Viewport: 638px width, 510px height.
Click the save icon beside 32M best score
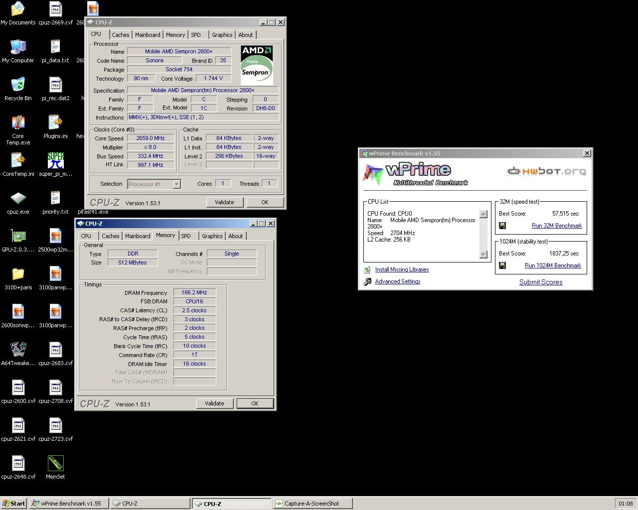[x=502, y=226]
